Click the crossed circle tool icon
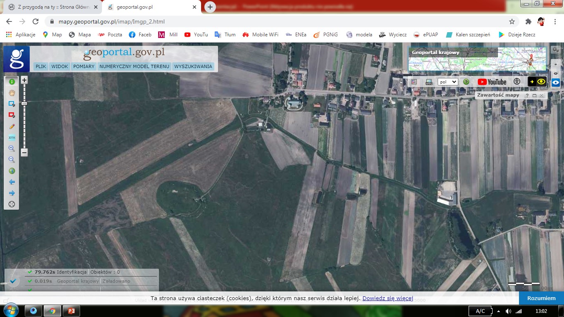Screen dimensions: 564x317 tap(12, 204)
